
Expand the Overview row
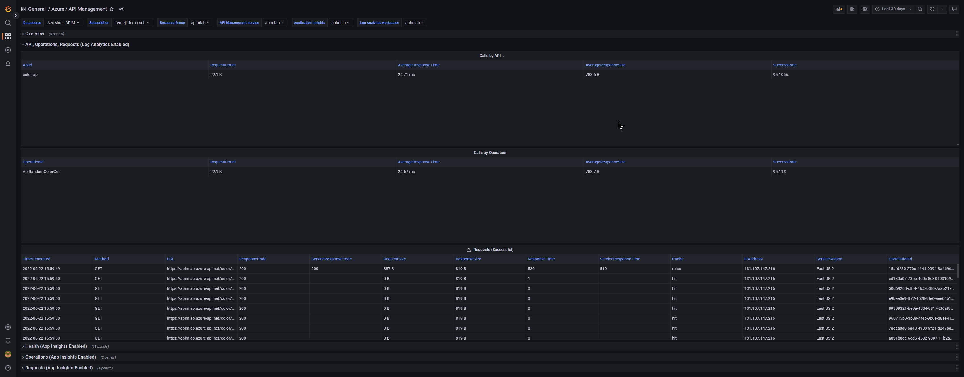pyautogui.click(x=34, y=34)
